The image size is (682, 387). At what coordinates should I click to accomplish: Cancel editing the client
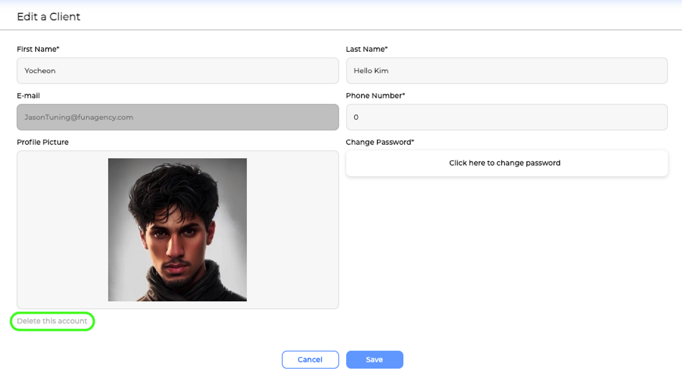310,360
